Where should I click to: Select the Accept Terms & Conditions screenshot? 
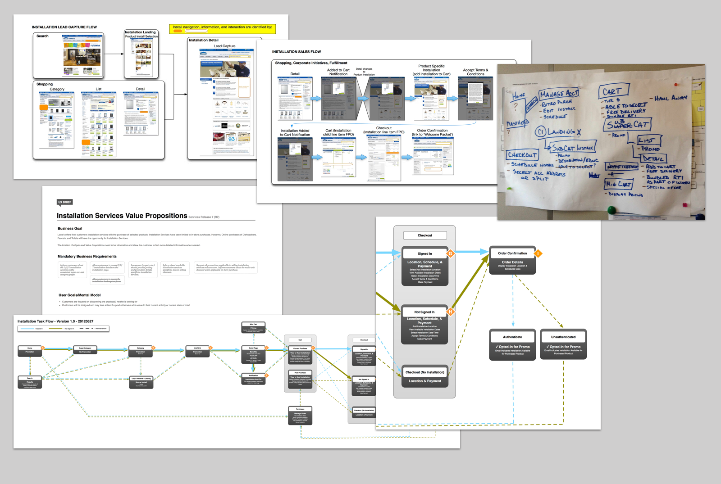click(475, 98)
